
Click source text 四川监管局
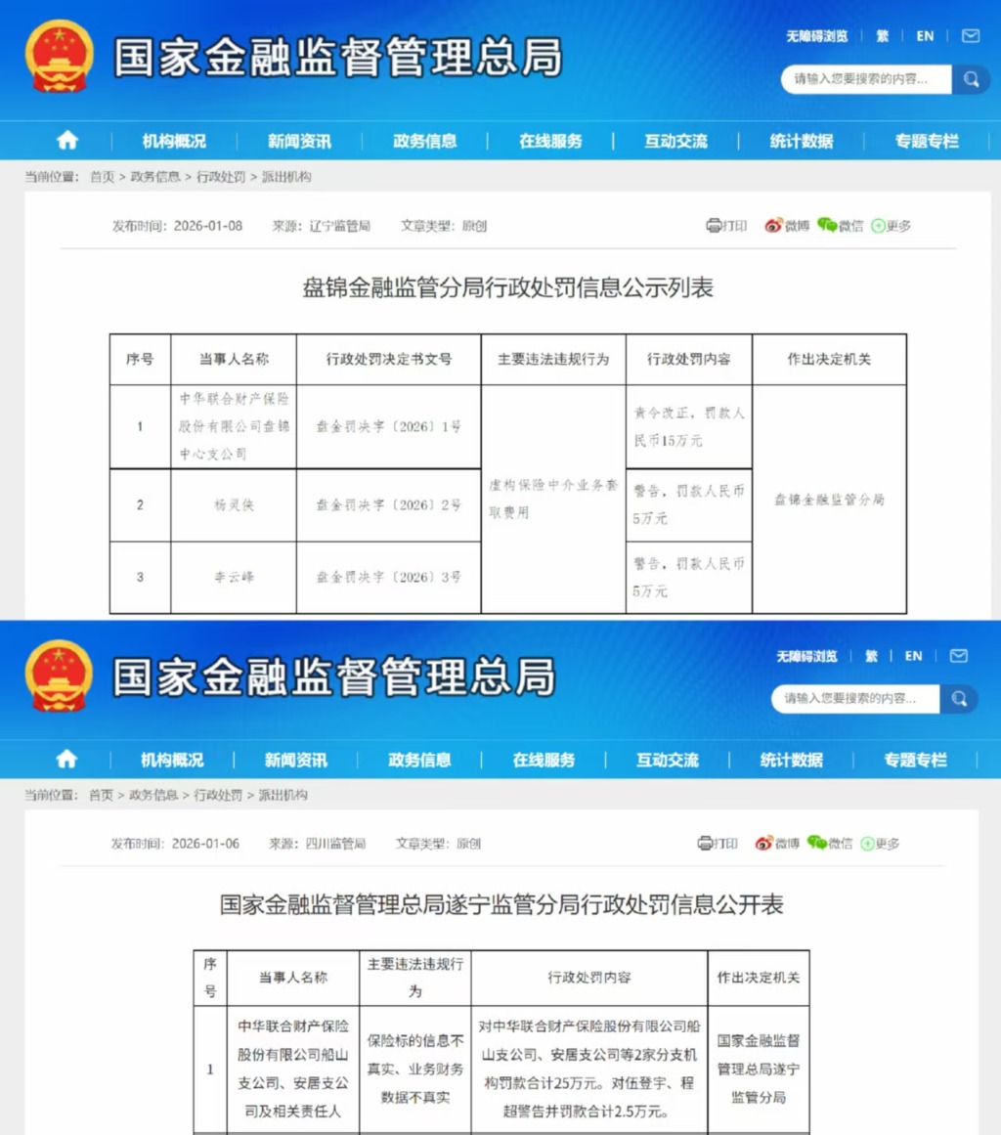(335, 844)
